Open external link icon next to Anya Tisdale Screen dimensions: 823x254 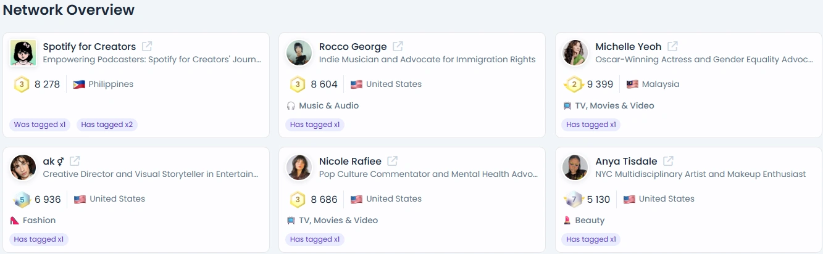668,161
